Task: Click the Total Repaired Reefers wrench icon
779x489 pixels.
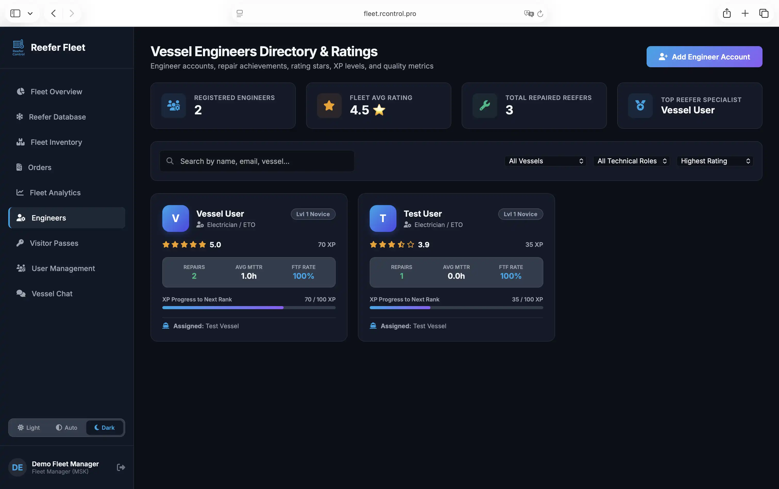Action: (x=485, y=105)
